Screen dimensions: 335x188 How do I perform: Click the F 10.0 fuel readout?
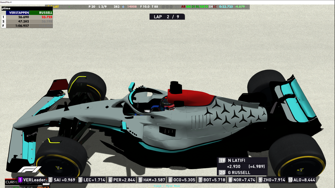(x=145, y=7)
